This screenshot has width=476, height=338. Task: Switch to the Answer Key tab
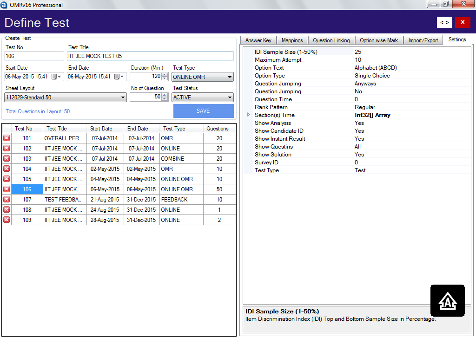[x=258, y=40]
